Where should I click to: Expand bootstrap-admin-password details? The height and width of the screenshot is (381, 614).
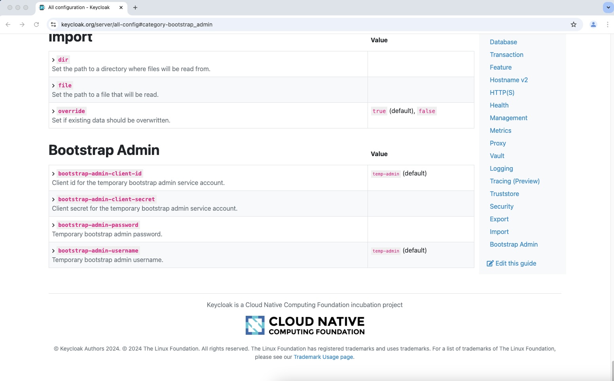[53, 225]
